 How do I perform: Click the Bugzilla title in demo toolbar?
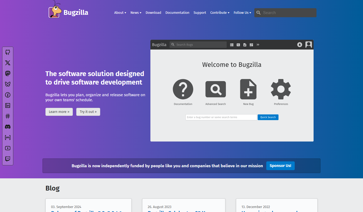point(159,45)
